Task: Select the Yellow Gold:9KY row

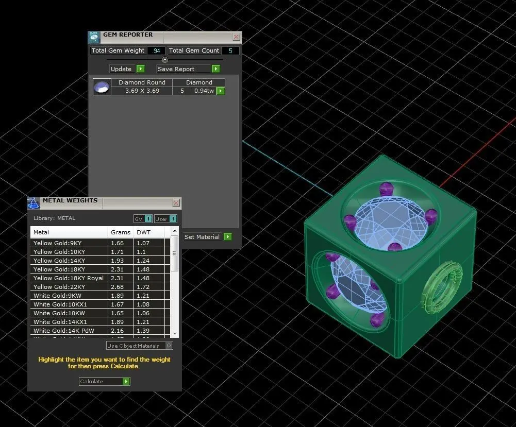Action: click(x=101, y=243)
